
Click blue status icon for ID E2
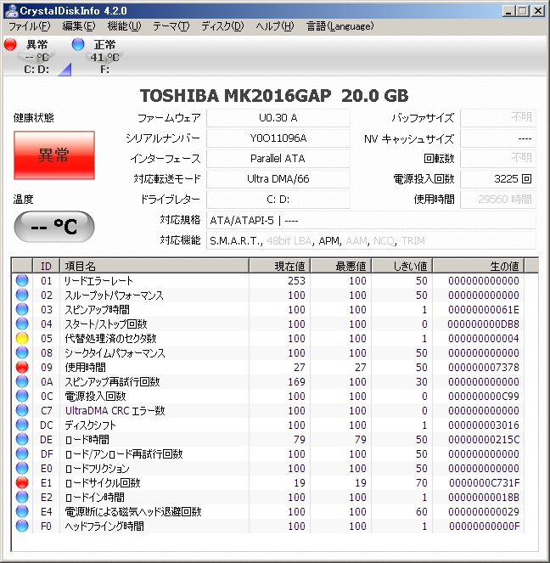coord(22,497)
